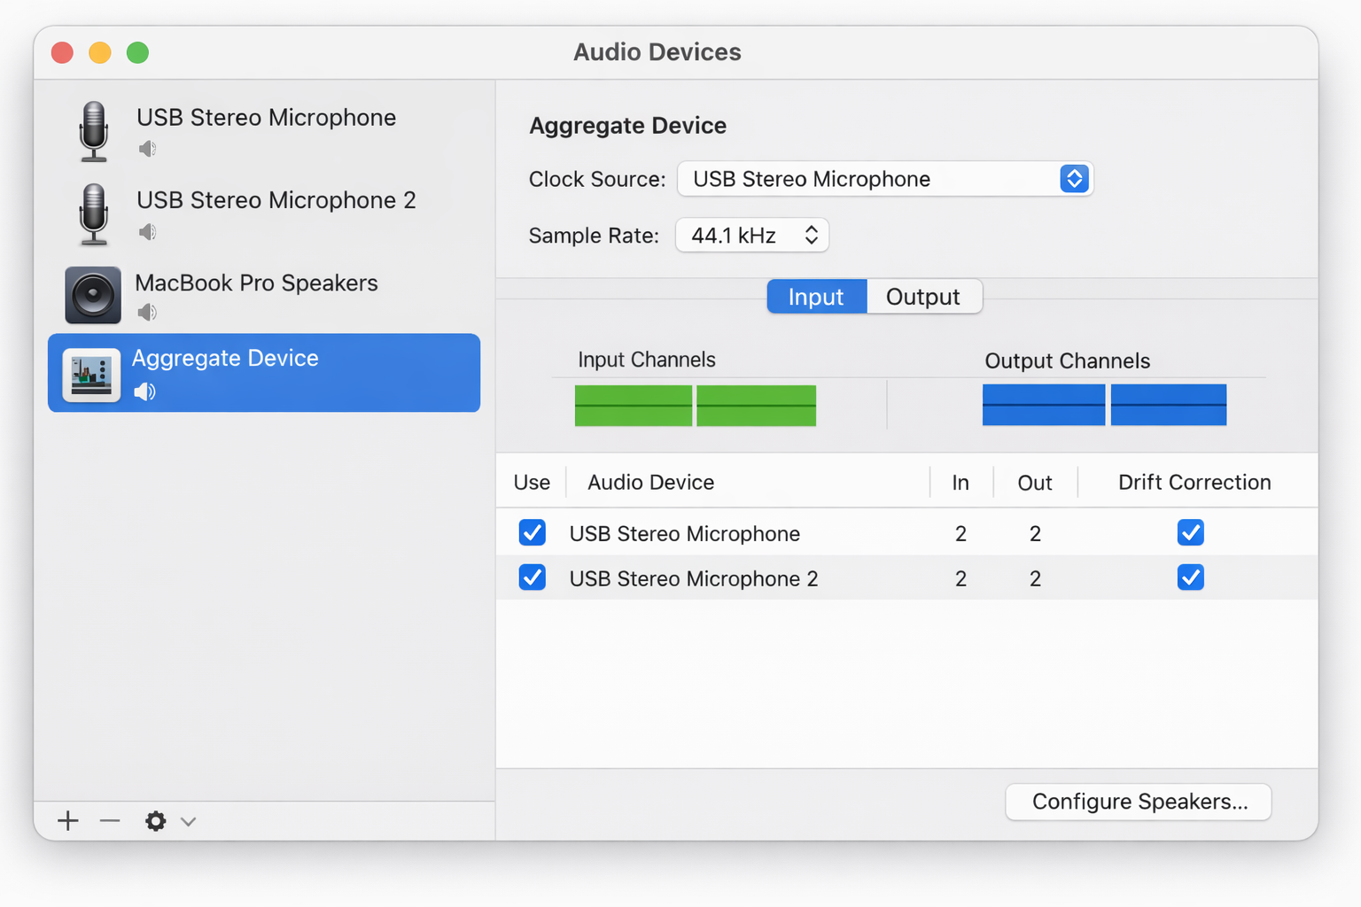
Task: Uncheck Use for USB Stereo Microphone 2
Action: pyautogui.click(x=533, y=578)
